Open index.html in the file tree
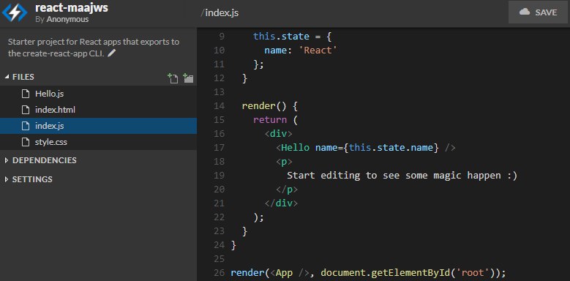Viewport: 570px width, 281px height. point(98,110)
